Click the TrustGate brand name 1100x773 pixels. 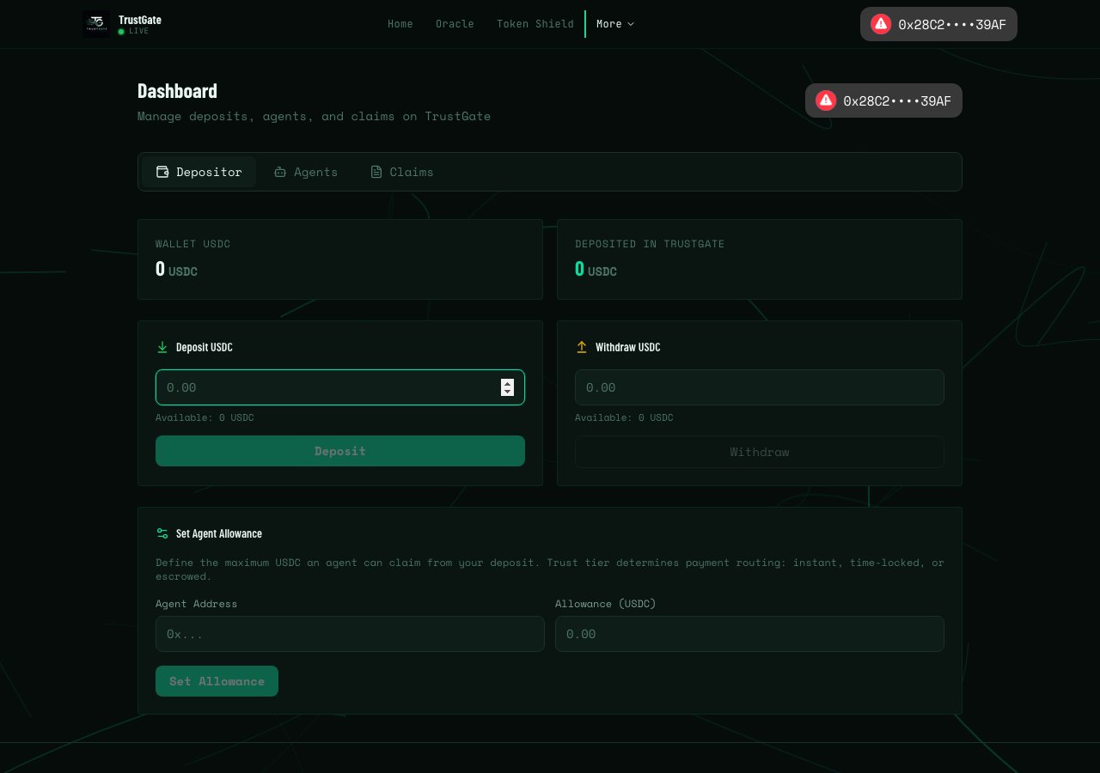[x=140, y=20]
